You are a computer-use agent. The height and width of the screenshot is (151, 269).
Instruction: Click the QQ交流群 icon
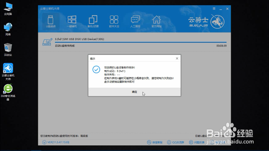click(x=169, y=142)
